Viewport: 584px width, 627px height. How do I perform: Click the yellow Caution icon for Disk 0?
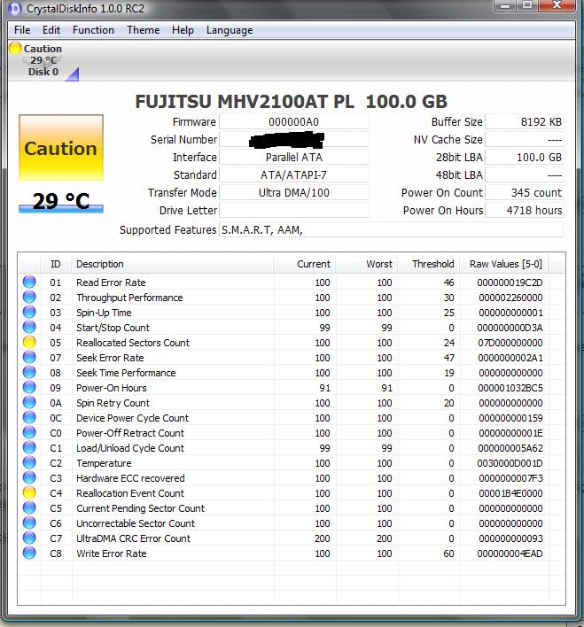coord(15,49)
